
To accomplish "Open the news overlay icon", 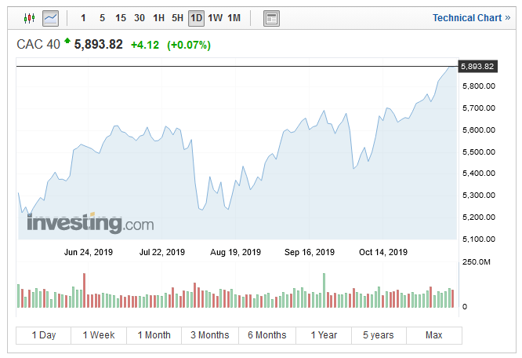I will pos(271,18).
